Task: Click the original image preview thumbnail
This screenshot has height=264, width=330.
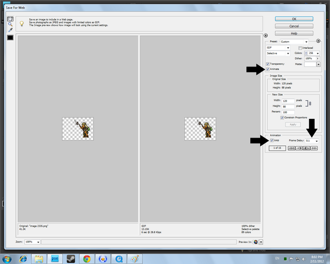Action: 78,129
